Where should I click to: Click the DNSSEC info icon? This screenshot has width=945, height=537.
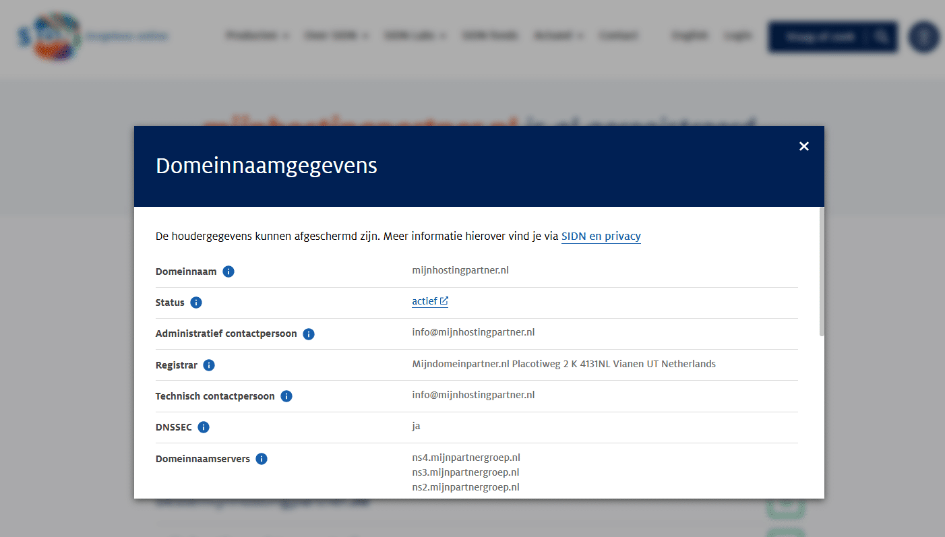tap(204, 427)
